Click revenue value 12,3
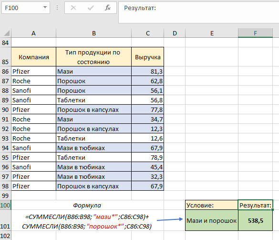The height and width of the screenshot is (240, 279). click(x=148, y=129)
